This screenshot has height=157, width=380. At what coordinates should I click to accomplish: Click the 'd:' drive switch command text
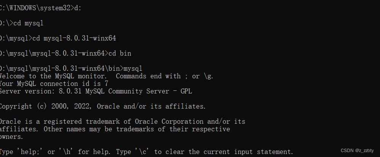pos(78,8)
